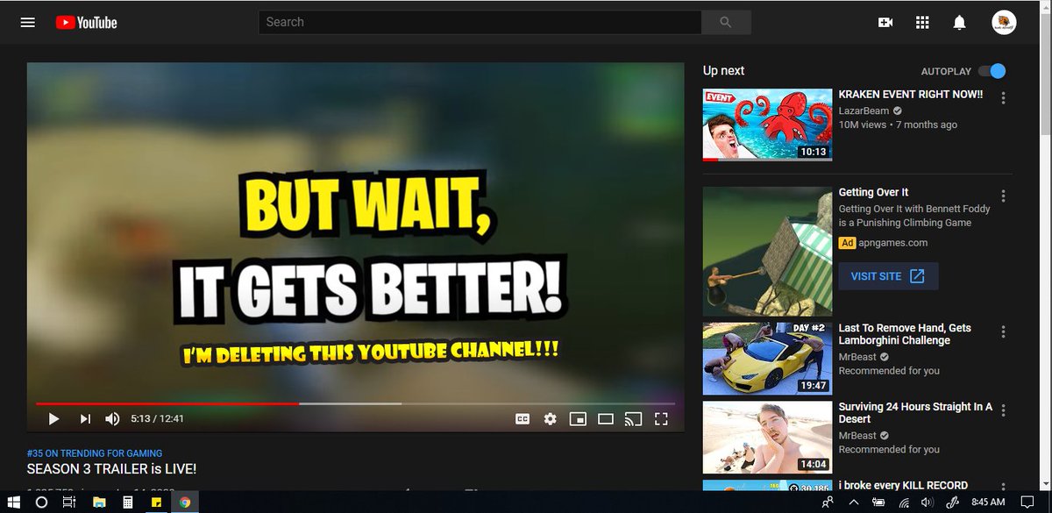1052x513 pixels.
Task: Click the 'SEASON 3 TRAILER is LIVE!' title text
Action: pos(111,469)
